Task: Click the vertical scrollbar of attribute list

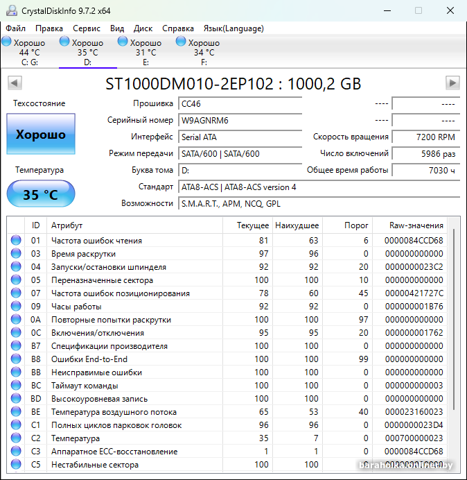Action: [x=454, y=319]
